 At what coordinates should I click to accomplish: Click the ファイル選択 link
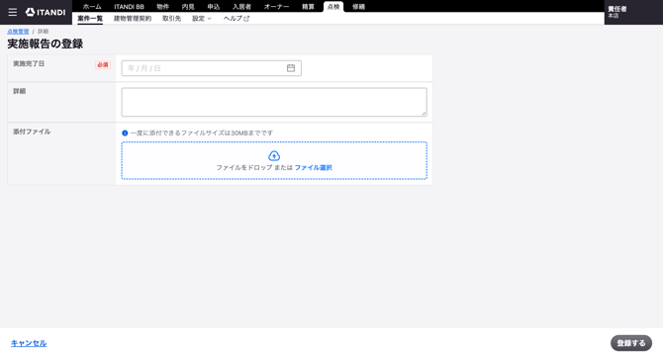click(314, 168)
